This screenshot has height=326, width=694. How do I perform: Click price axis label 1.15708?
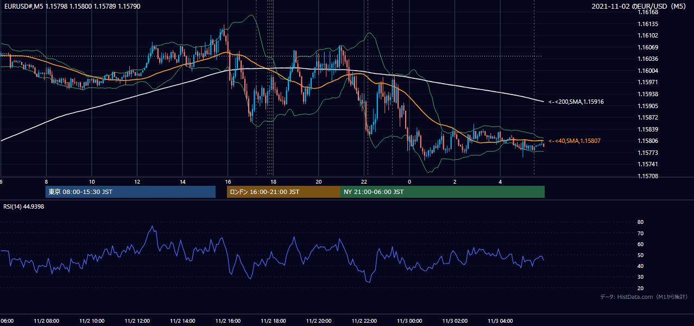pos(648,176)
